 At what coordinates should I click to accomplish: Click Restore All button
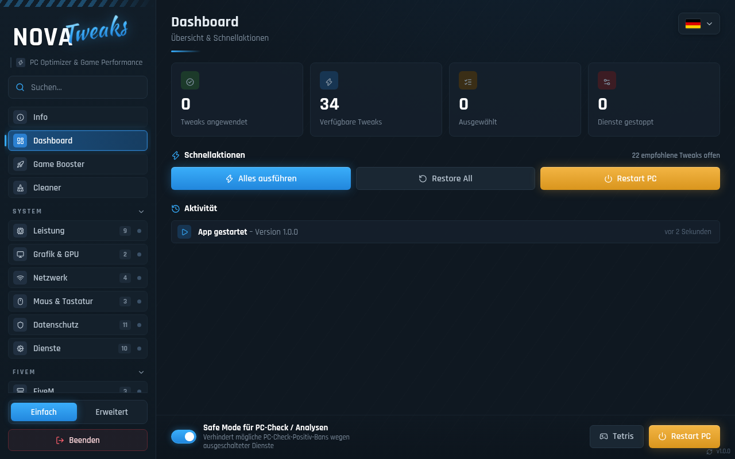pos(446,178)
